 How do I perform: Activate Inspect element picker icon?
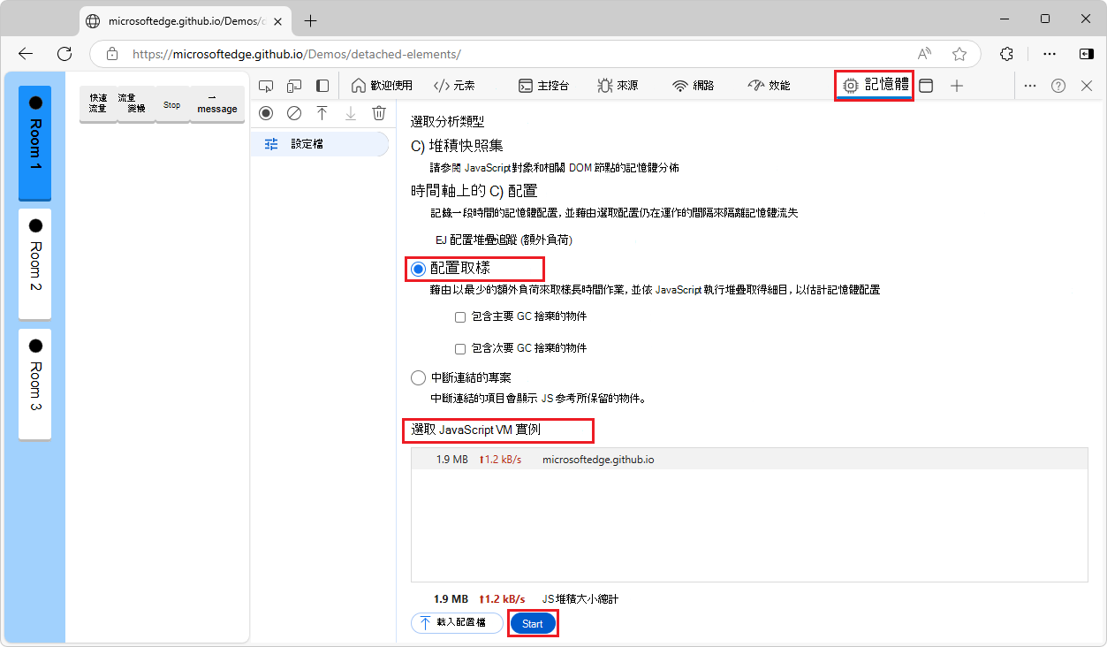pos(266,86)
